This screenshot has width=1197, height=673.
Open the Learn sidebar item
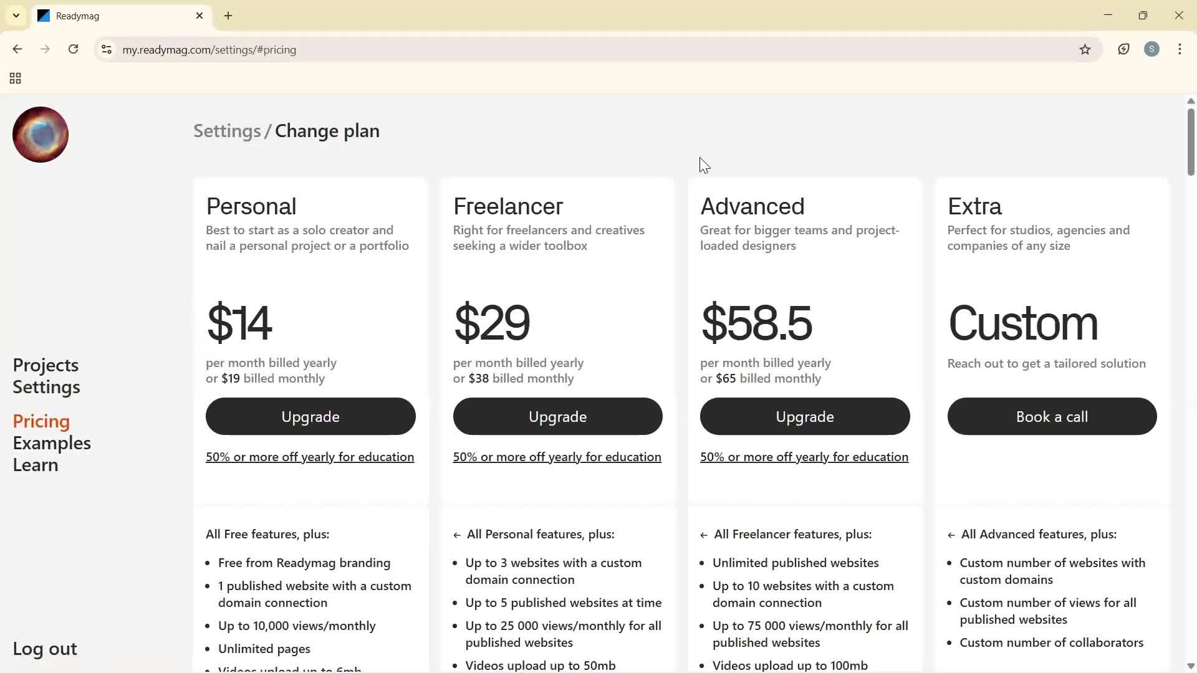[36, 465]
